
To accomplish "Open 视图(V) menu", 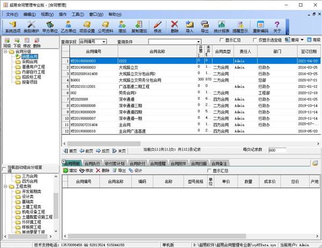I will pyautogui.click(x=47, y=14).
